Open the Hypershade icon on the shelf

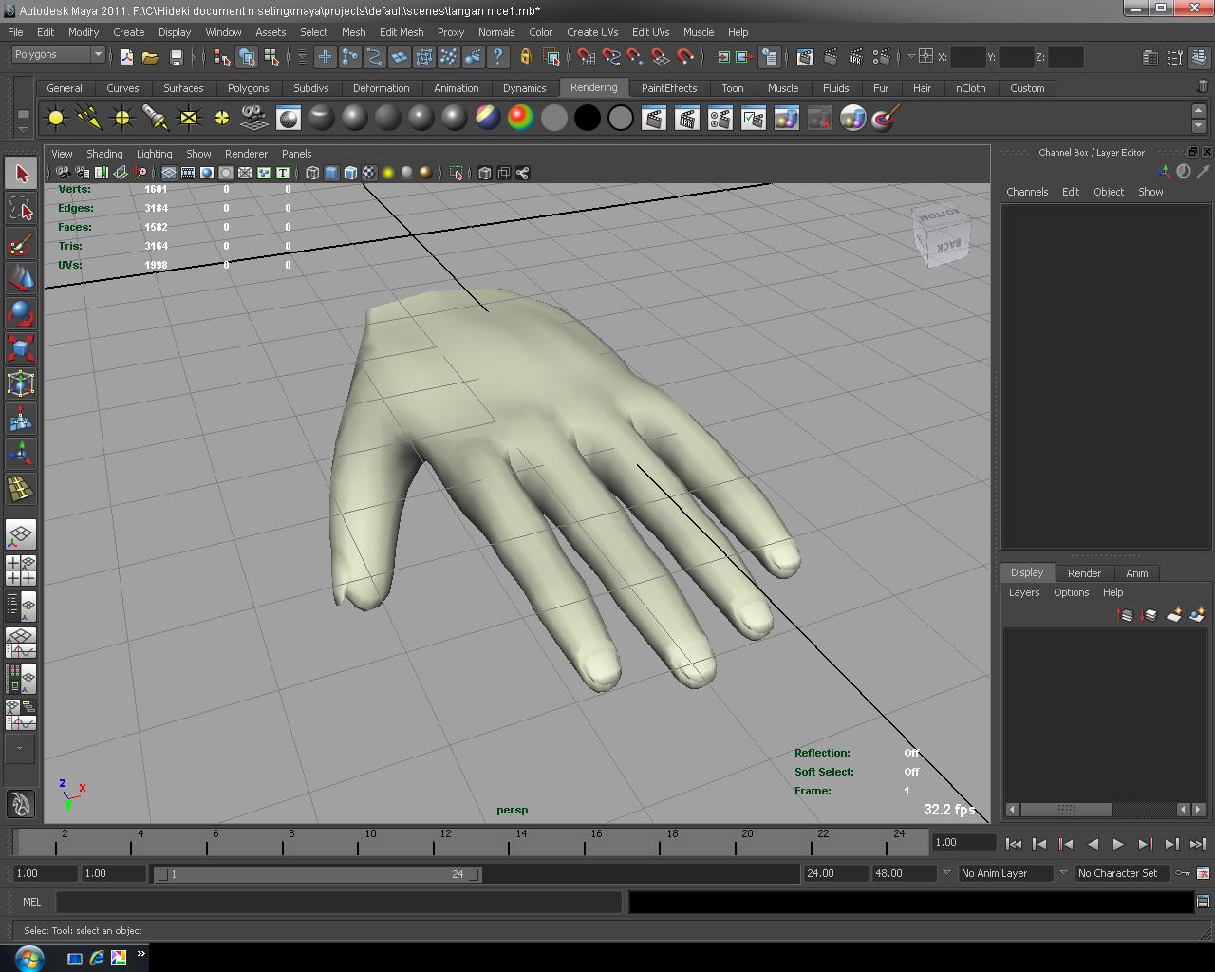pos(289,117)
